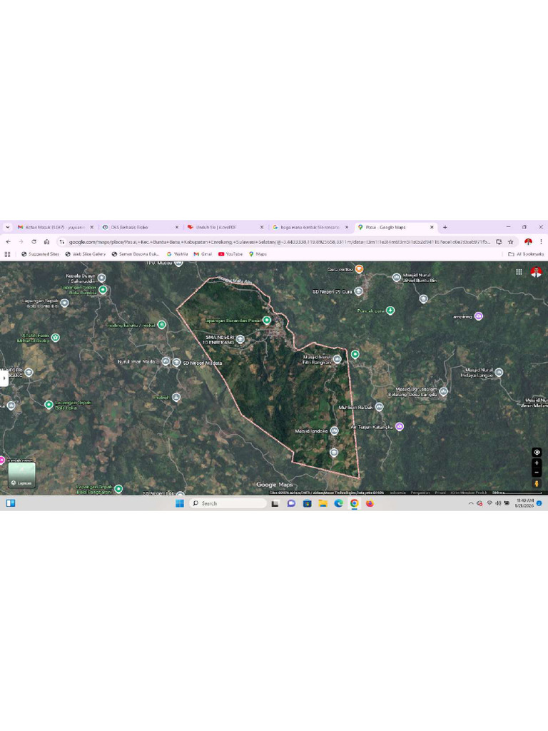Select the Puncak gura park marker
The width and height of the screenshot is (548, 731).
click(x=390, y=311)
